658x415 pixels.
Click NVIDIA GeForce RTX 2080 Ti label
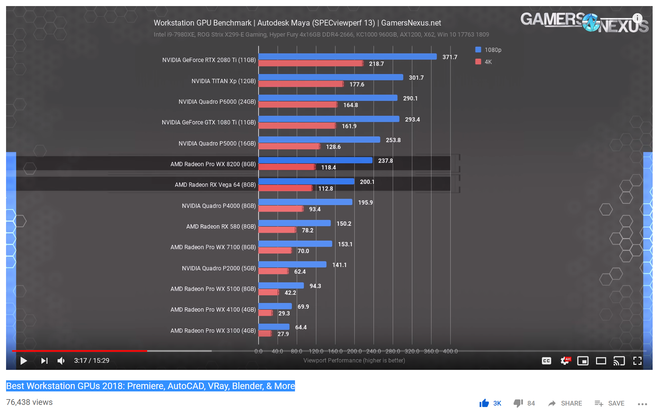click(x=209, y=60)
